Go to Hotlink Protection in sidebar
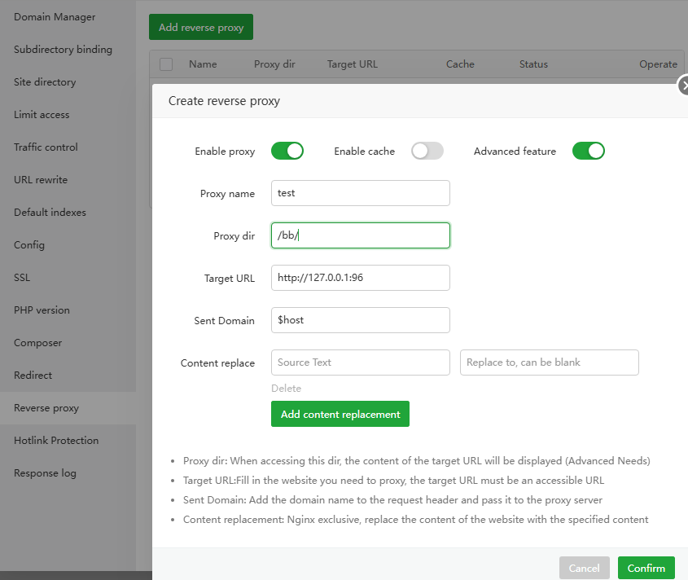Image resolution: width=688 pixels, height=580 pixels. pos(56,441)
